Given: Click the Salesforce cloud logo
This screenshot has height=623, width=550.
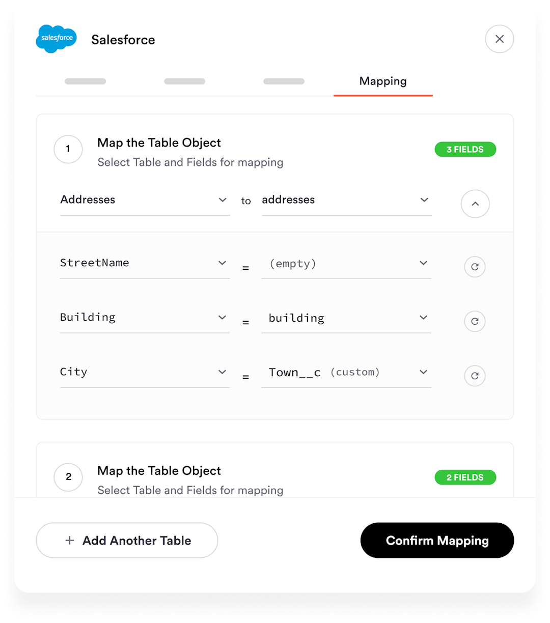Looking at the screenshot, I should click(x=56, y=38).
